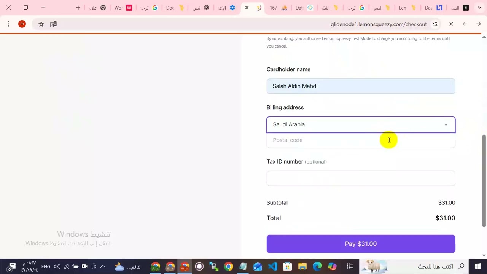The image size is (487, 274).
Task: Edit the Cardholder name field
Action: tap(361, 86)
